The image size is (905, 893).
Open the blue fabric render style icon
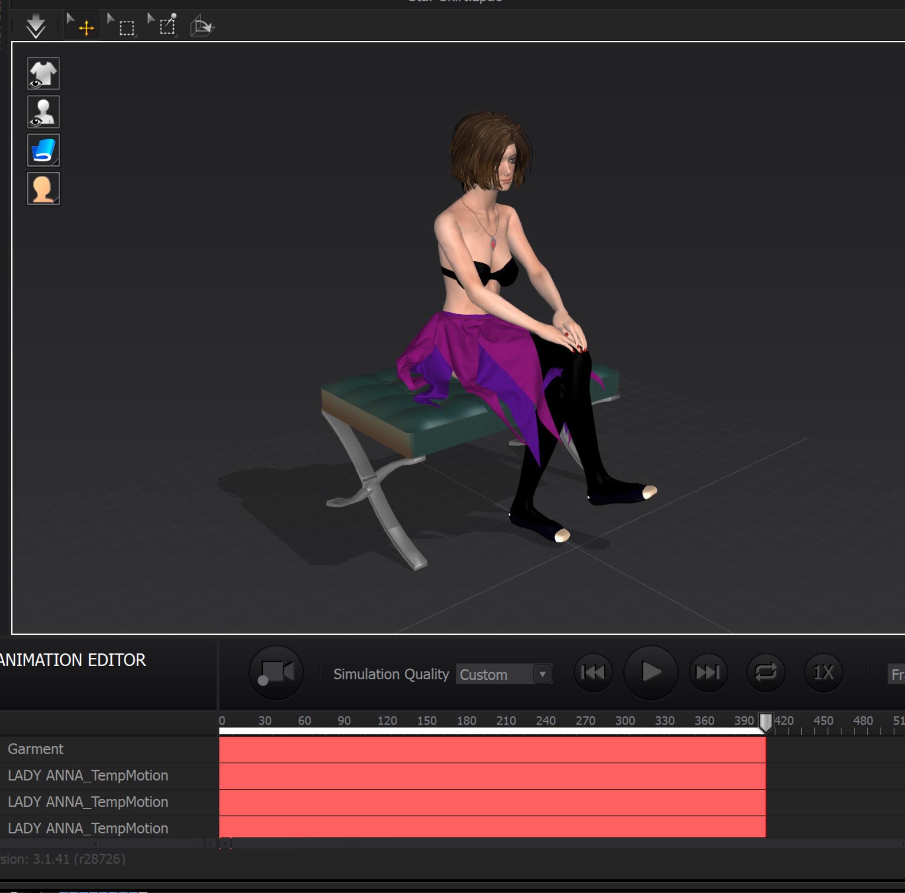pyautogui.click(x=43, y=150)
